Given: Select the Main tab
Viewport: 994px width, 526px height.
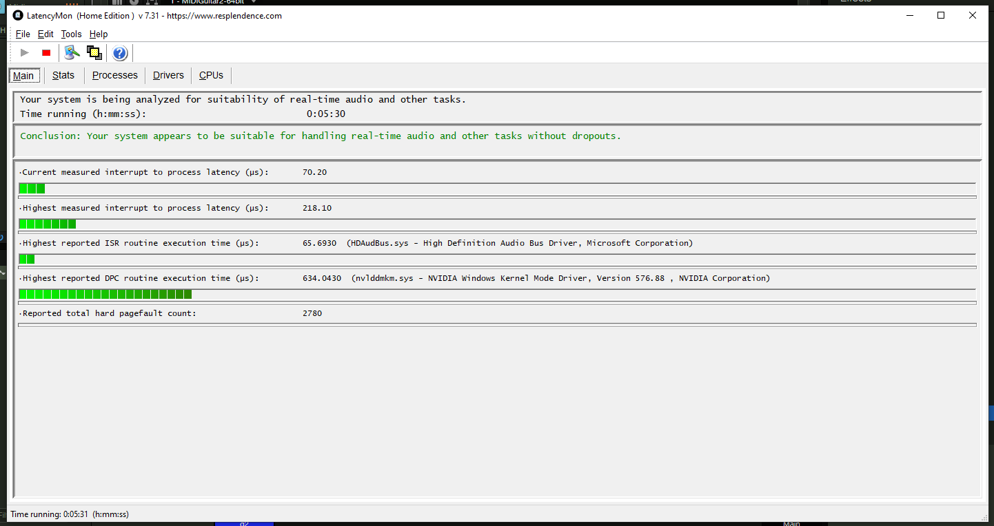Looking at the screenshot, I should [23, 76].
